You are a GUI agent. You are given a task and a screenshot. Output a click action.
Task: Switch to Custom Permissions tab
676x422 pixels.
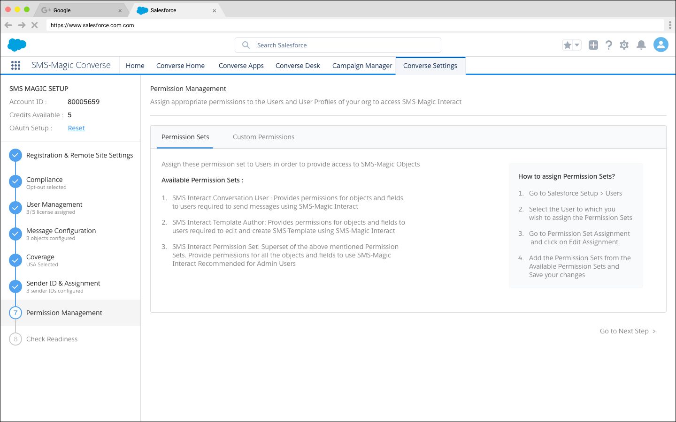tap(263, 137)
